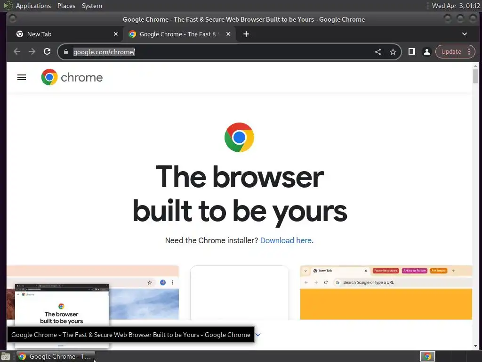482x362 pixels.
Task: Click the Applications menu logo icon
Action: click(x=8, y=6)
